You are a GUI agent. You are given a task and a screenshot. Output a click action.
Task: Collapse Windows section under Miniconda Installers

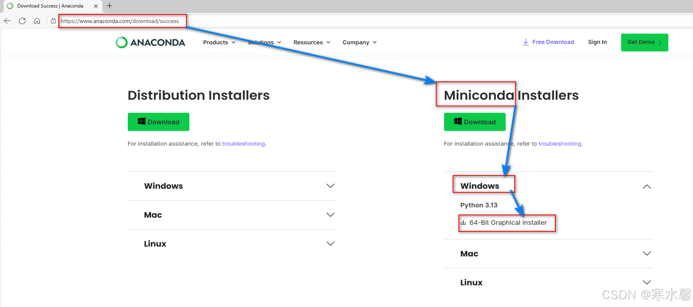[549, 186]
